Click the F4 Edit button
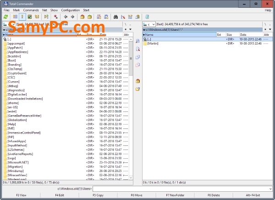Screen dimensions: 275x200 [x=60, y=195]
